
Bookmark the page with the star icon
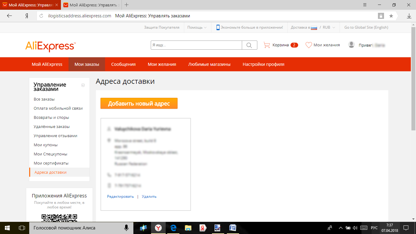point(391,16)
